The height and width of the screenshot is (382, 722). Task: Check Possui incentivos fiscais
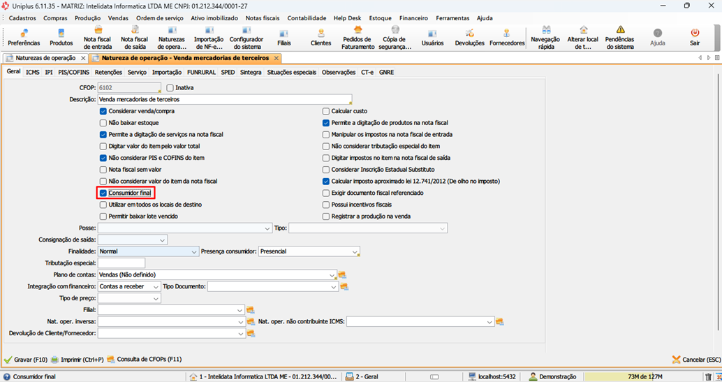tap(326, 205)
